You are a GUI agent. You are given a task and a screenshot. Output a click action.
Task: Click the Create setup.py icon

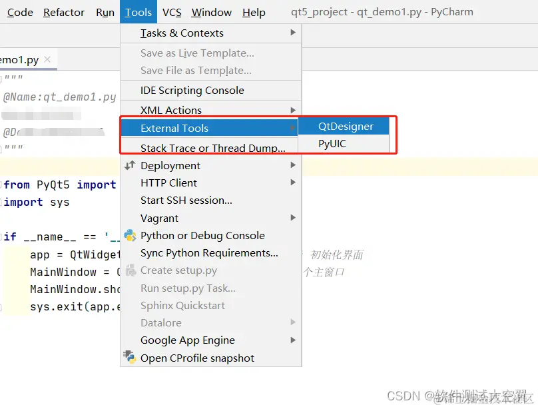click(131, 270)
